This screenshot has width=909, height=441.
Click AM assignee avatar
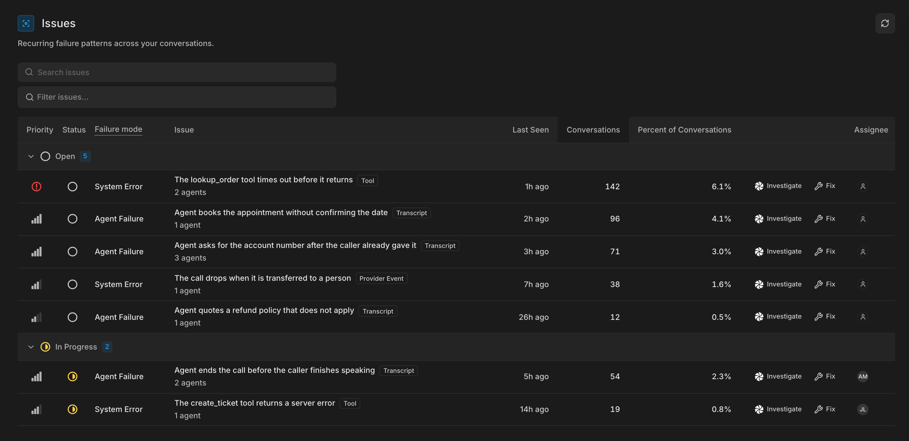(x=863, y=376)
